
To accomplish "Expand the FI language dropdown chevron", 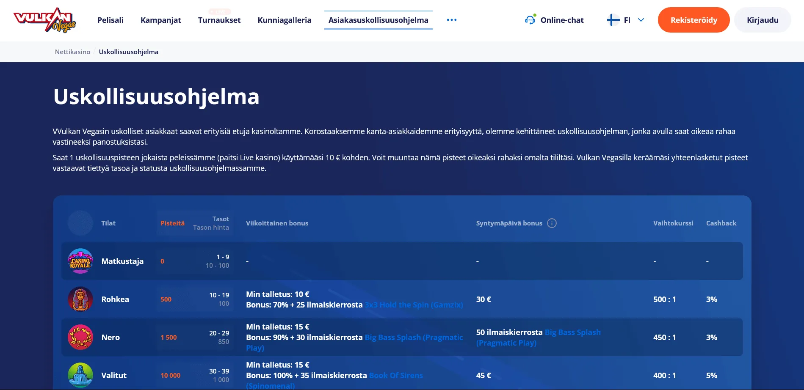I will [x=641, y=20].
